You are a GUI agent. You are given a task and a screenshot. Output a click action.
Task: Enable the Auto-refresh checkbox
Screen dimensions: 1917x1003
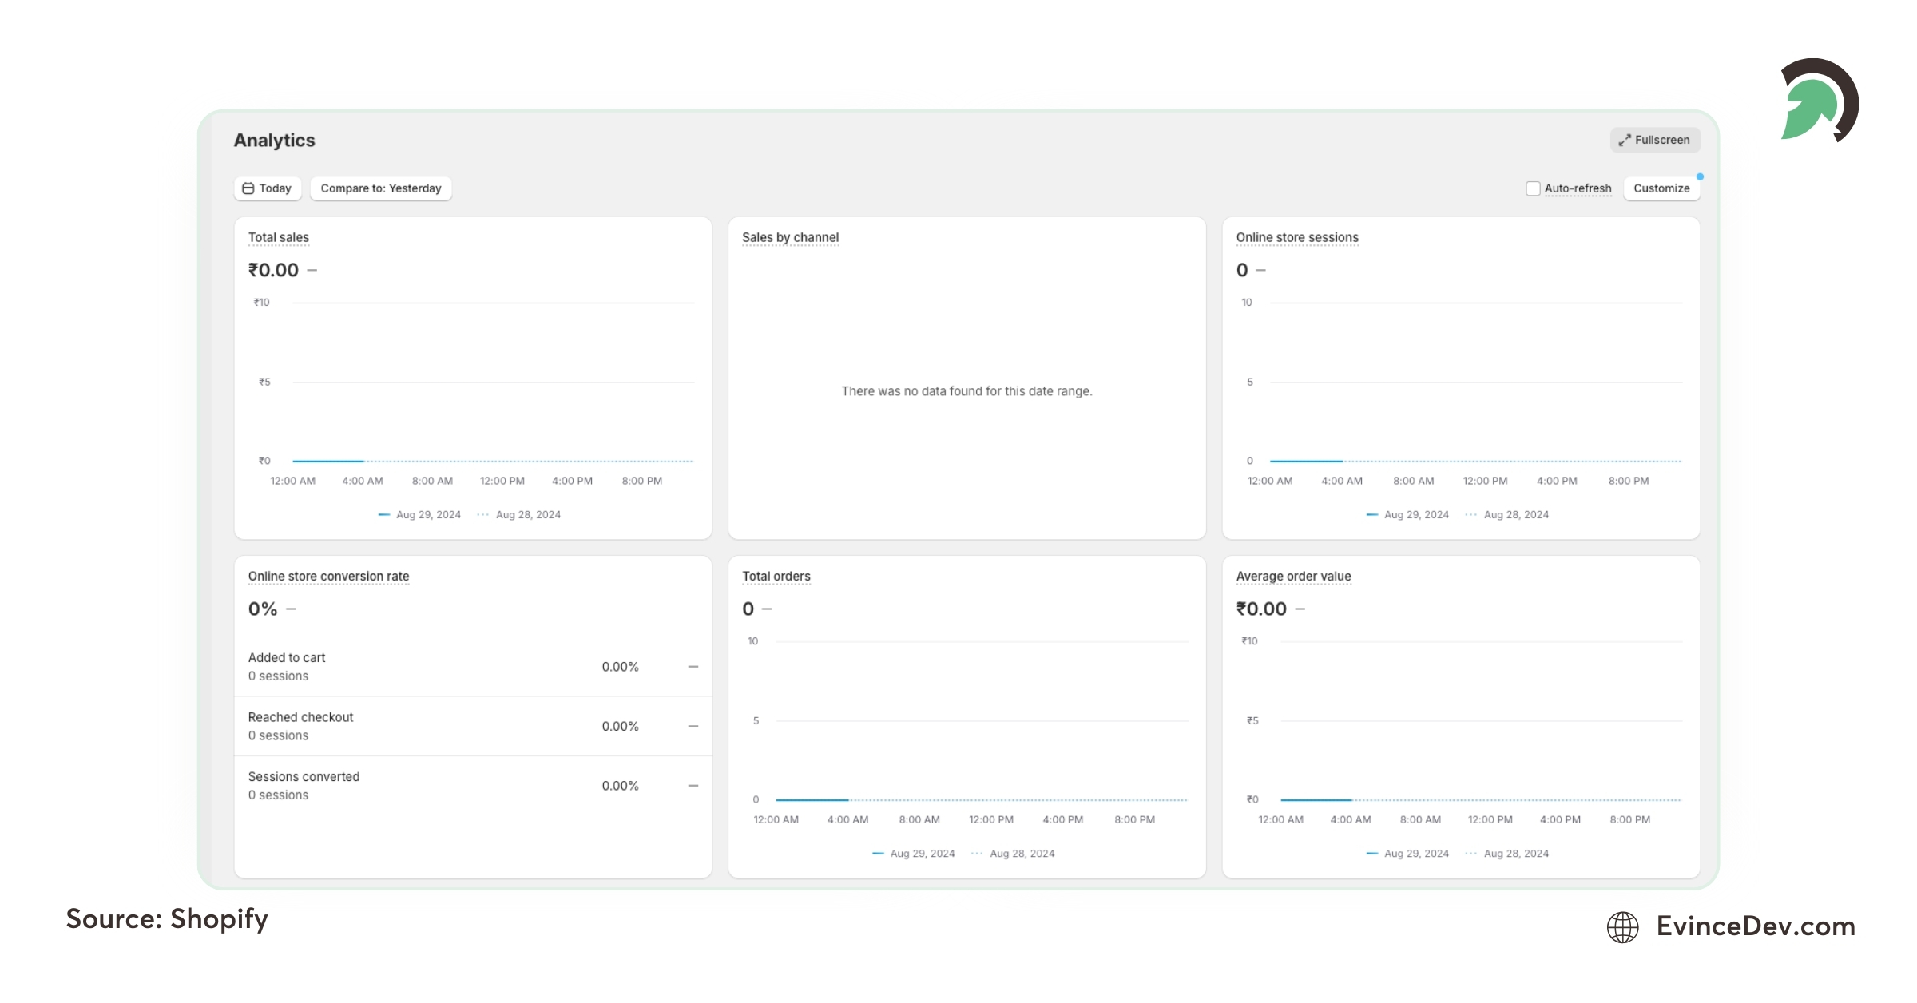pyautogui.click(x=1533, y=188)
